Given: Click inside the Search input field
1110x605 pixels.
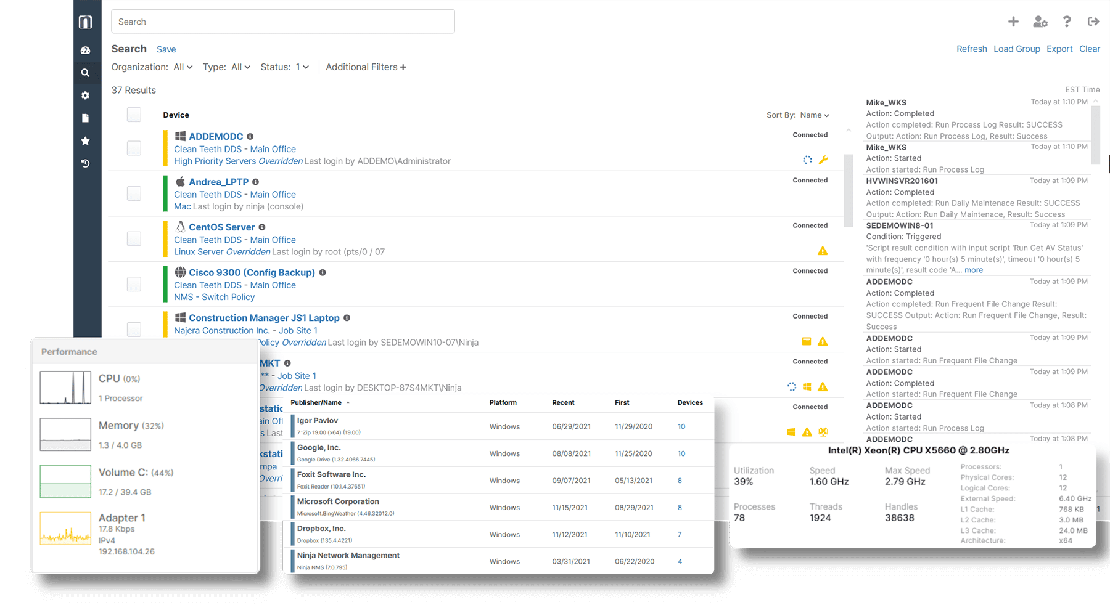Looking at the screenshot, I should pyautogui.click(x=282, y=21).
